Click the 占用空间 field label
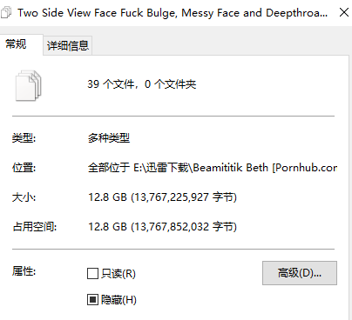 click(x=35, y=227)
